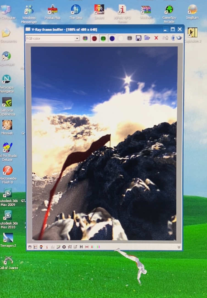Click the rendered mountain image in frame buffer

coord(104,144)
